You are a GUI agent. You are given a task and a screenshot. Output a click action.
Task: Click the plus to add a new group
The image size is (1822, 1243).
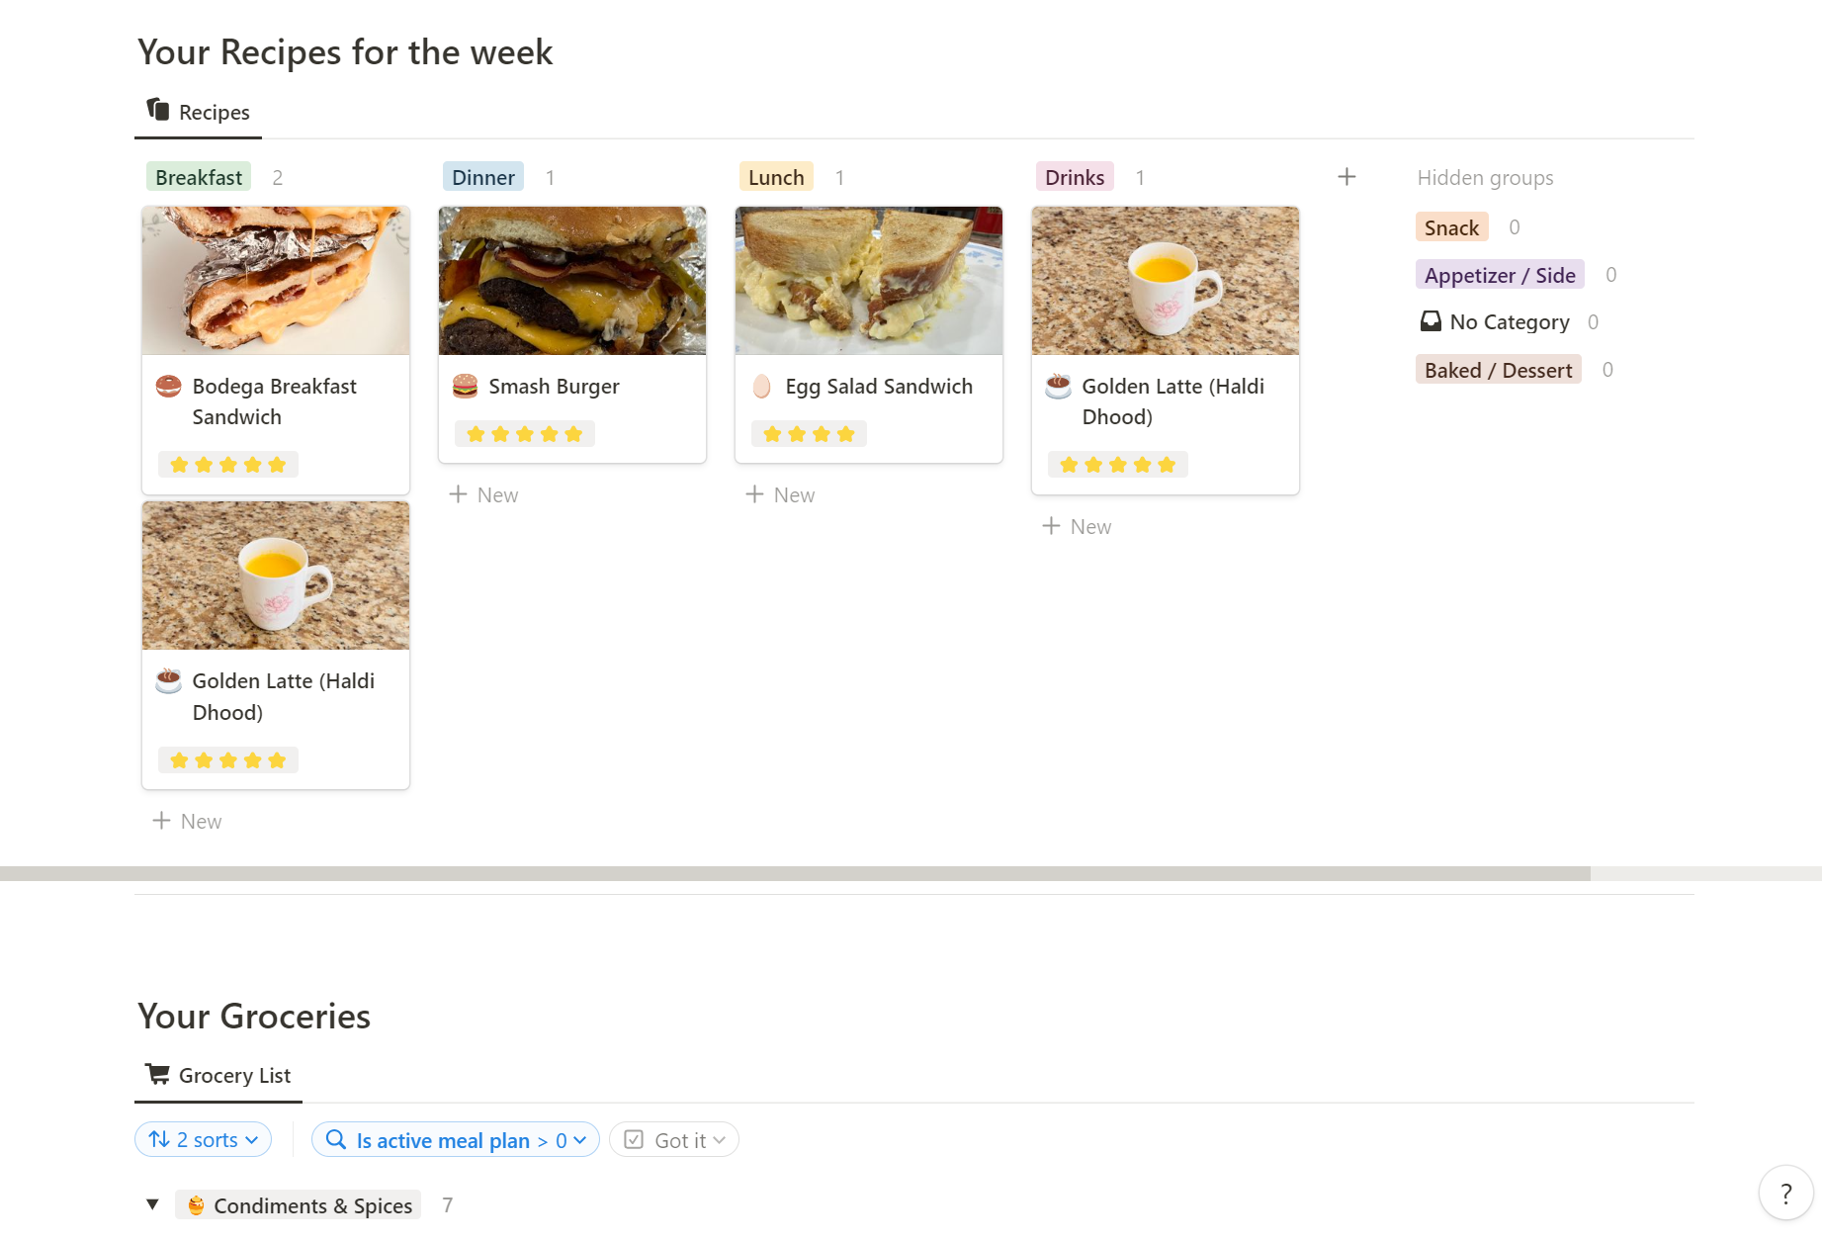[1346, 176]
